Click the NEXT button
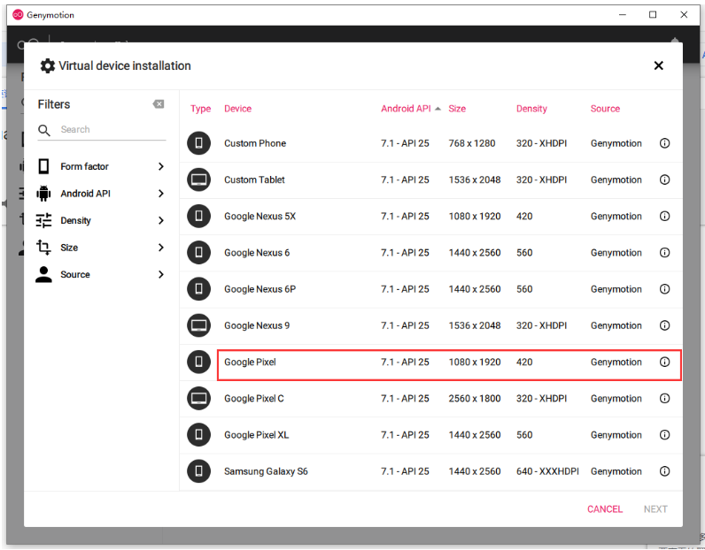Image resolution: width=705 pixels, height=550 pixels. click(x=655, y=509)
